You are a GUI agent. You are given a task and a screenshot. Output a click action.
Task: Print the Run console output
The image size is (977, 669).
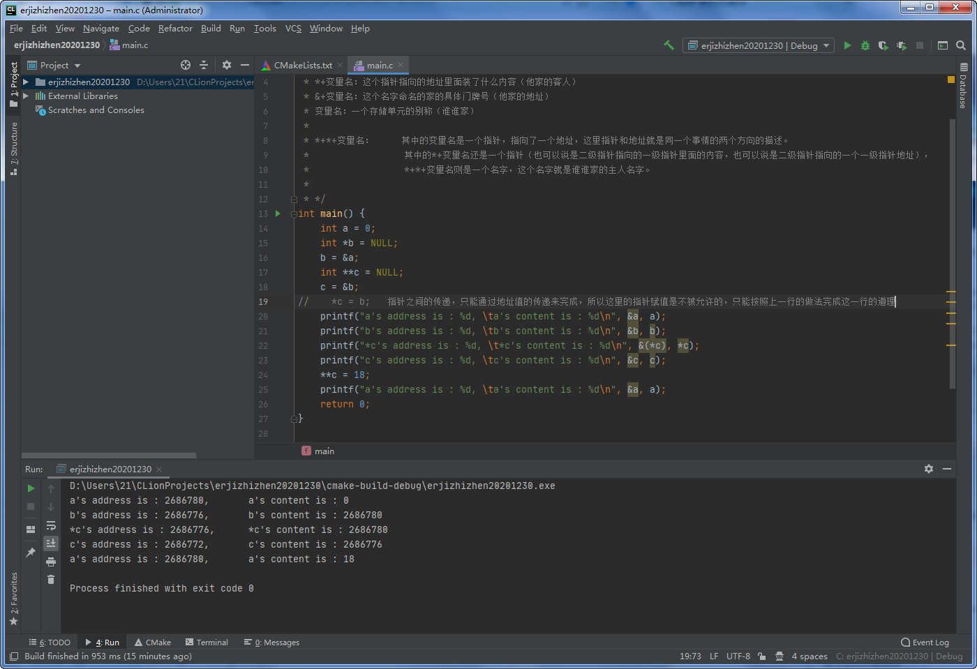click(51, 562)
